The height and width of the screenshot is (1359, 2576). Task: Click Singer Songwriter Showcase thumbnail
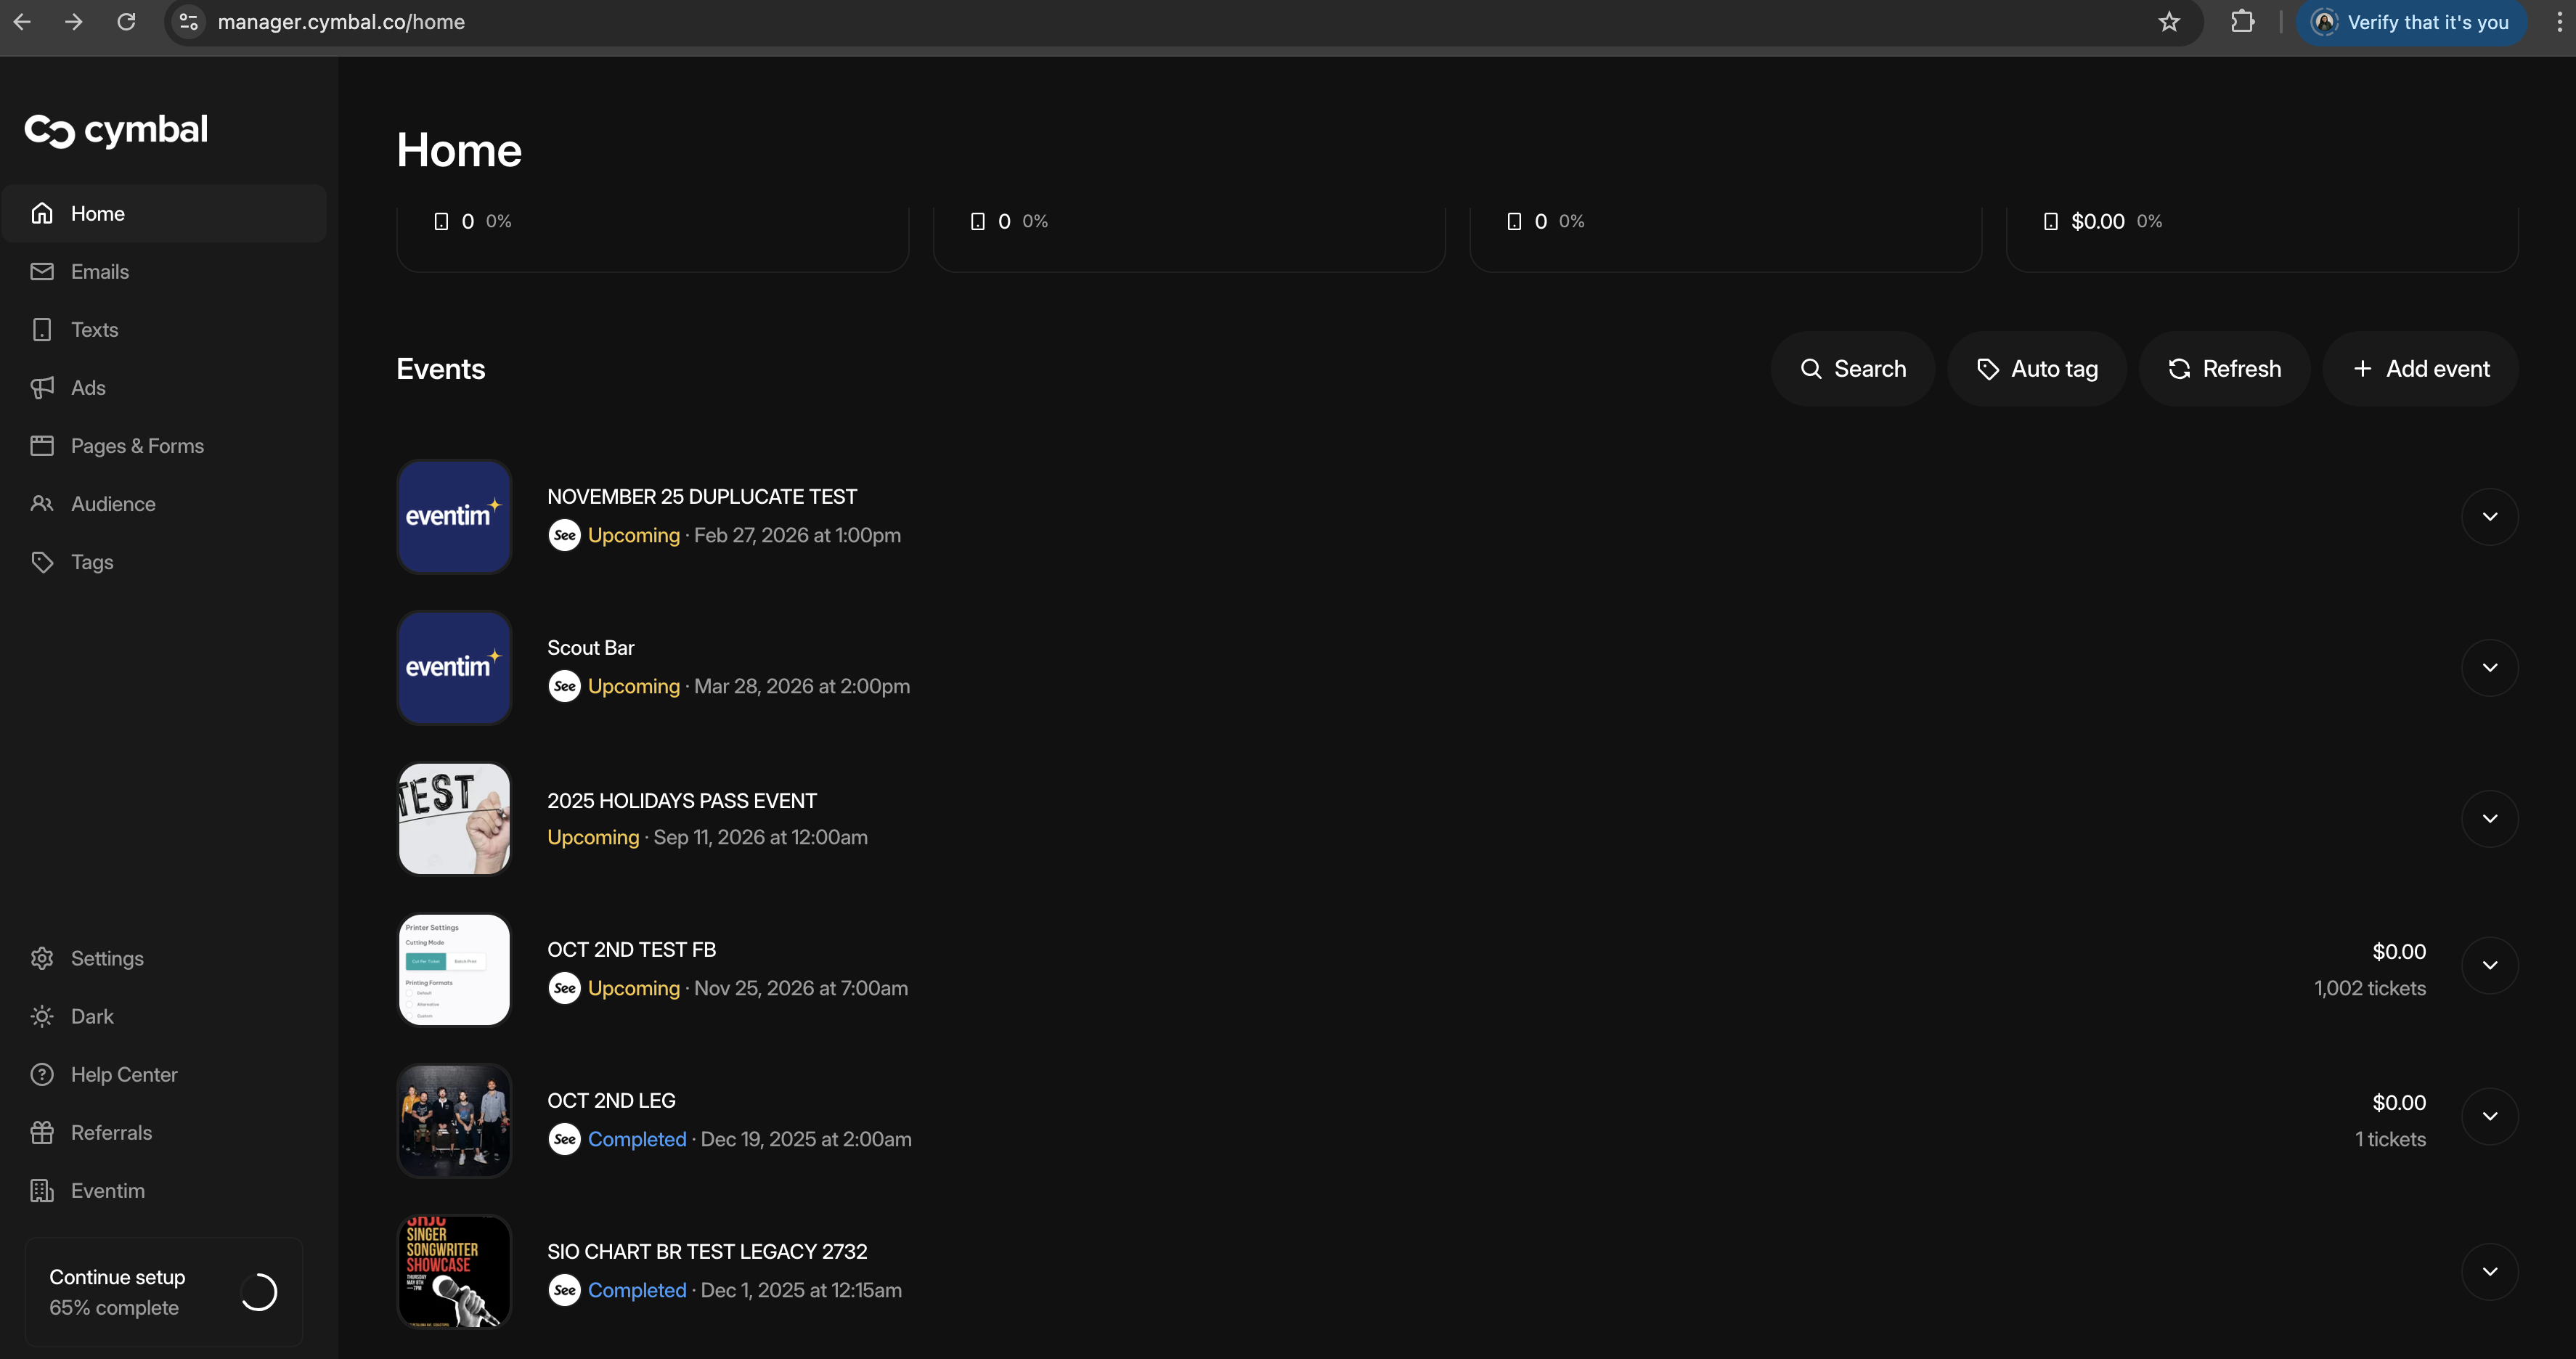click(455, 1271)
